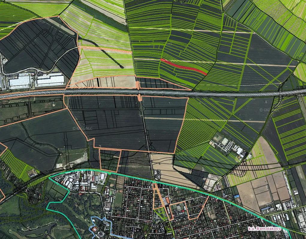
Task: Click the red highlighted parcel strip
Action: 183,66
